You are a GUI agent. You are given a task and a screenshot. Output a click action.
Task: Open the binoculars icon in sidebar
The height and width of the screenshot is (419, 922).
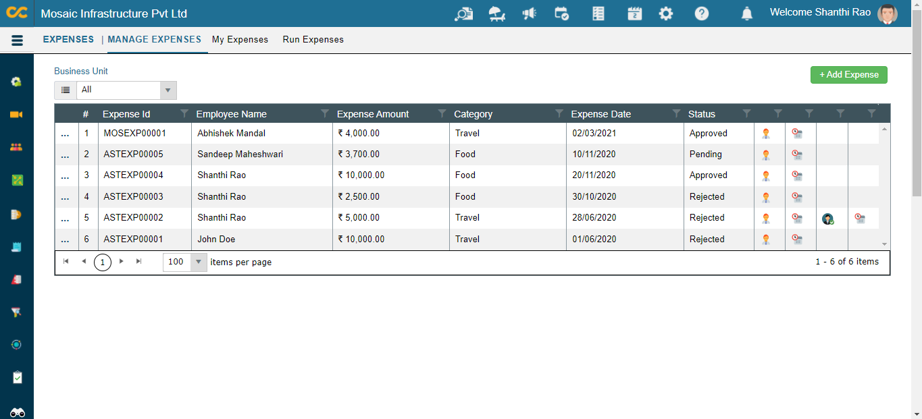pos(18,412)
